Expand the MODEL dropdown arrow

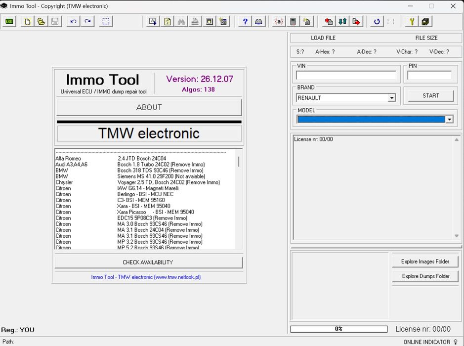[x=449, y=119]
